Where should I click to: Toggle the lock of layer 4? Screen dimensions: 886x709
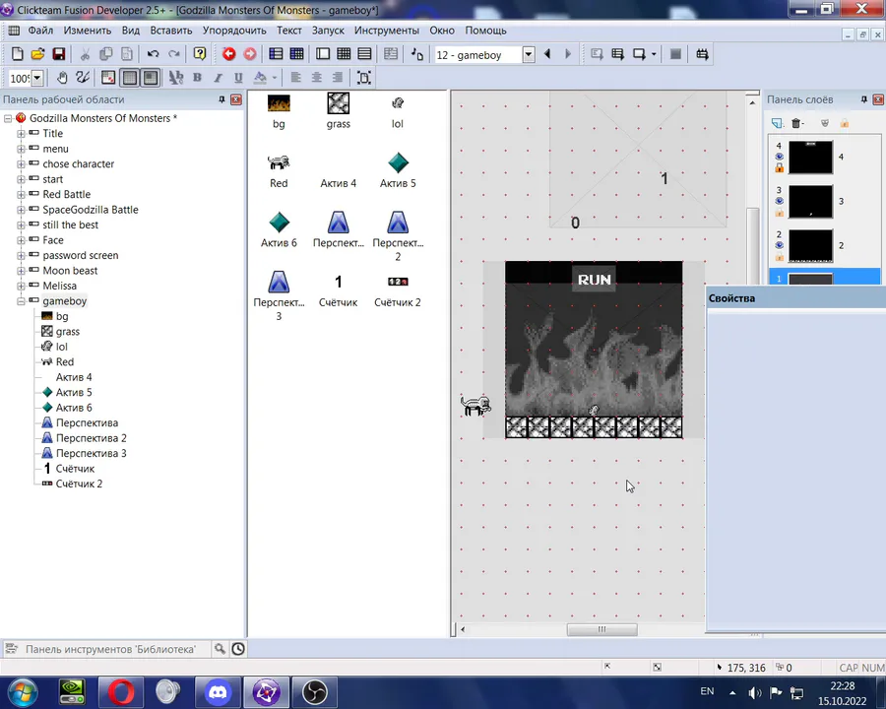coord(780,168)
